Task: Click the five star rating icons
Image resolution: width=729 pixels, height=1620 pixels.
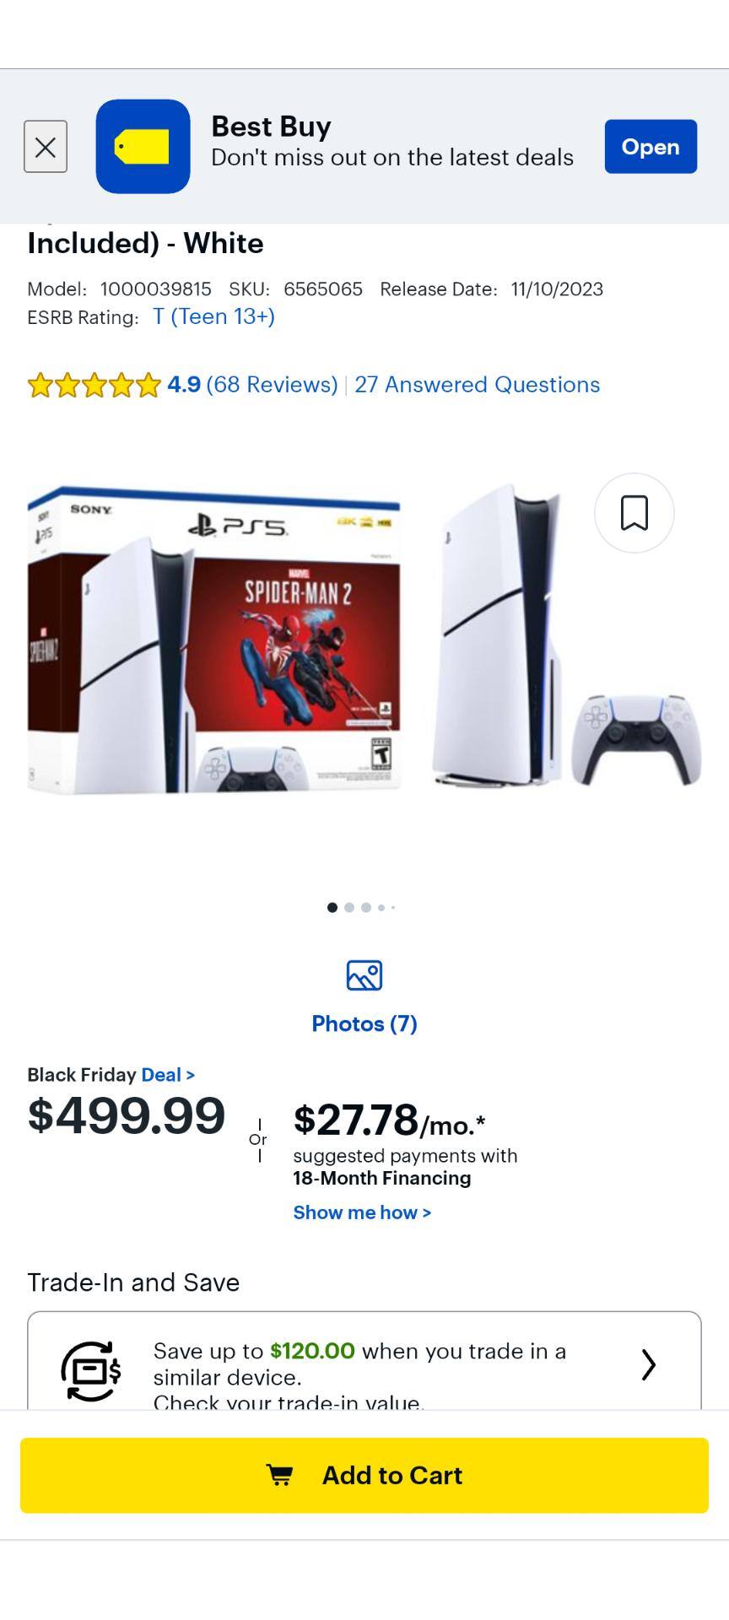Action: [94, 385]
